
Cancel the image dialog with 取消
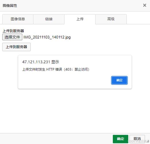tap(137, 139)
